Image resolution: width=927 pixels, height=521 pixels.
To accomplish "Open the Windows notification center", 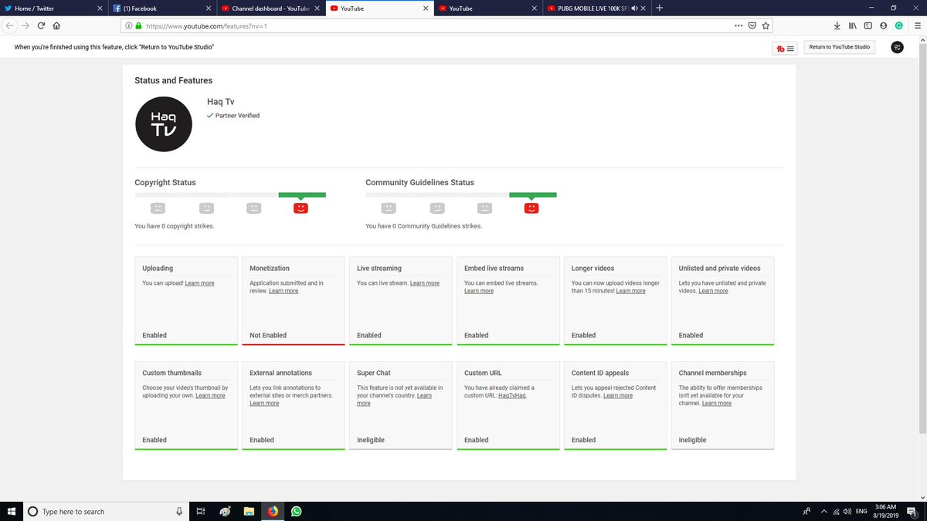I will 912,511.
